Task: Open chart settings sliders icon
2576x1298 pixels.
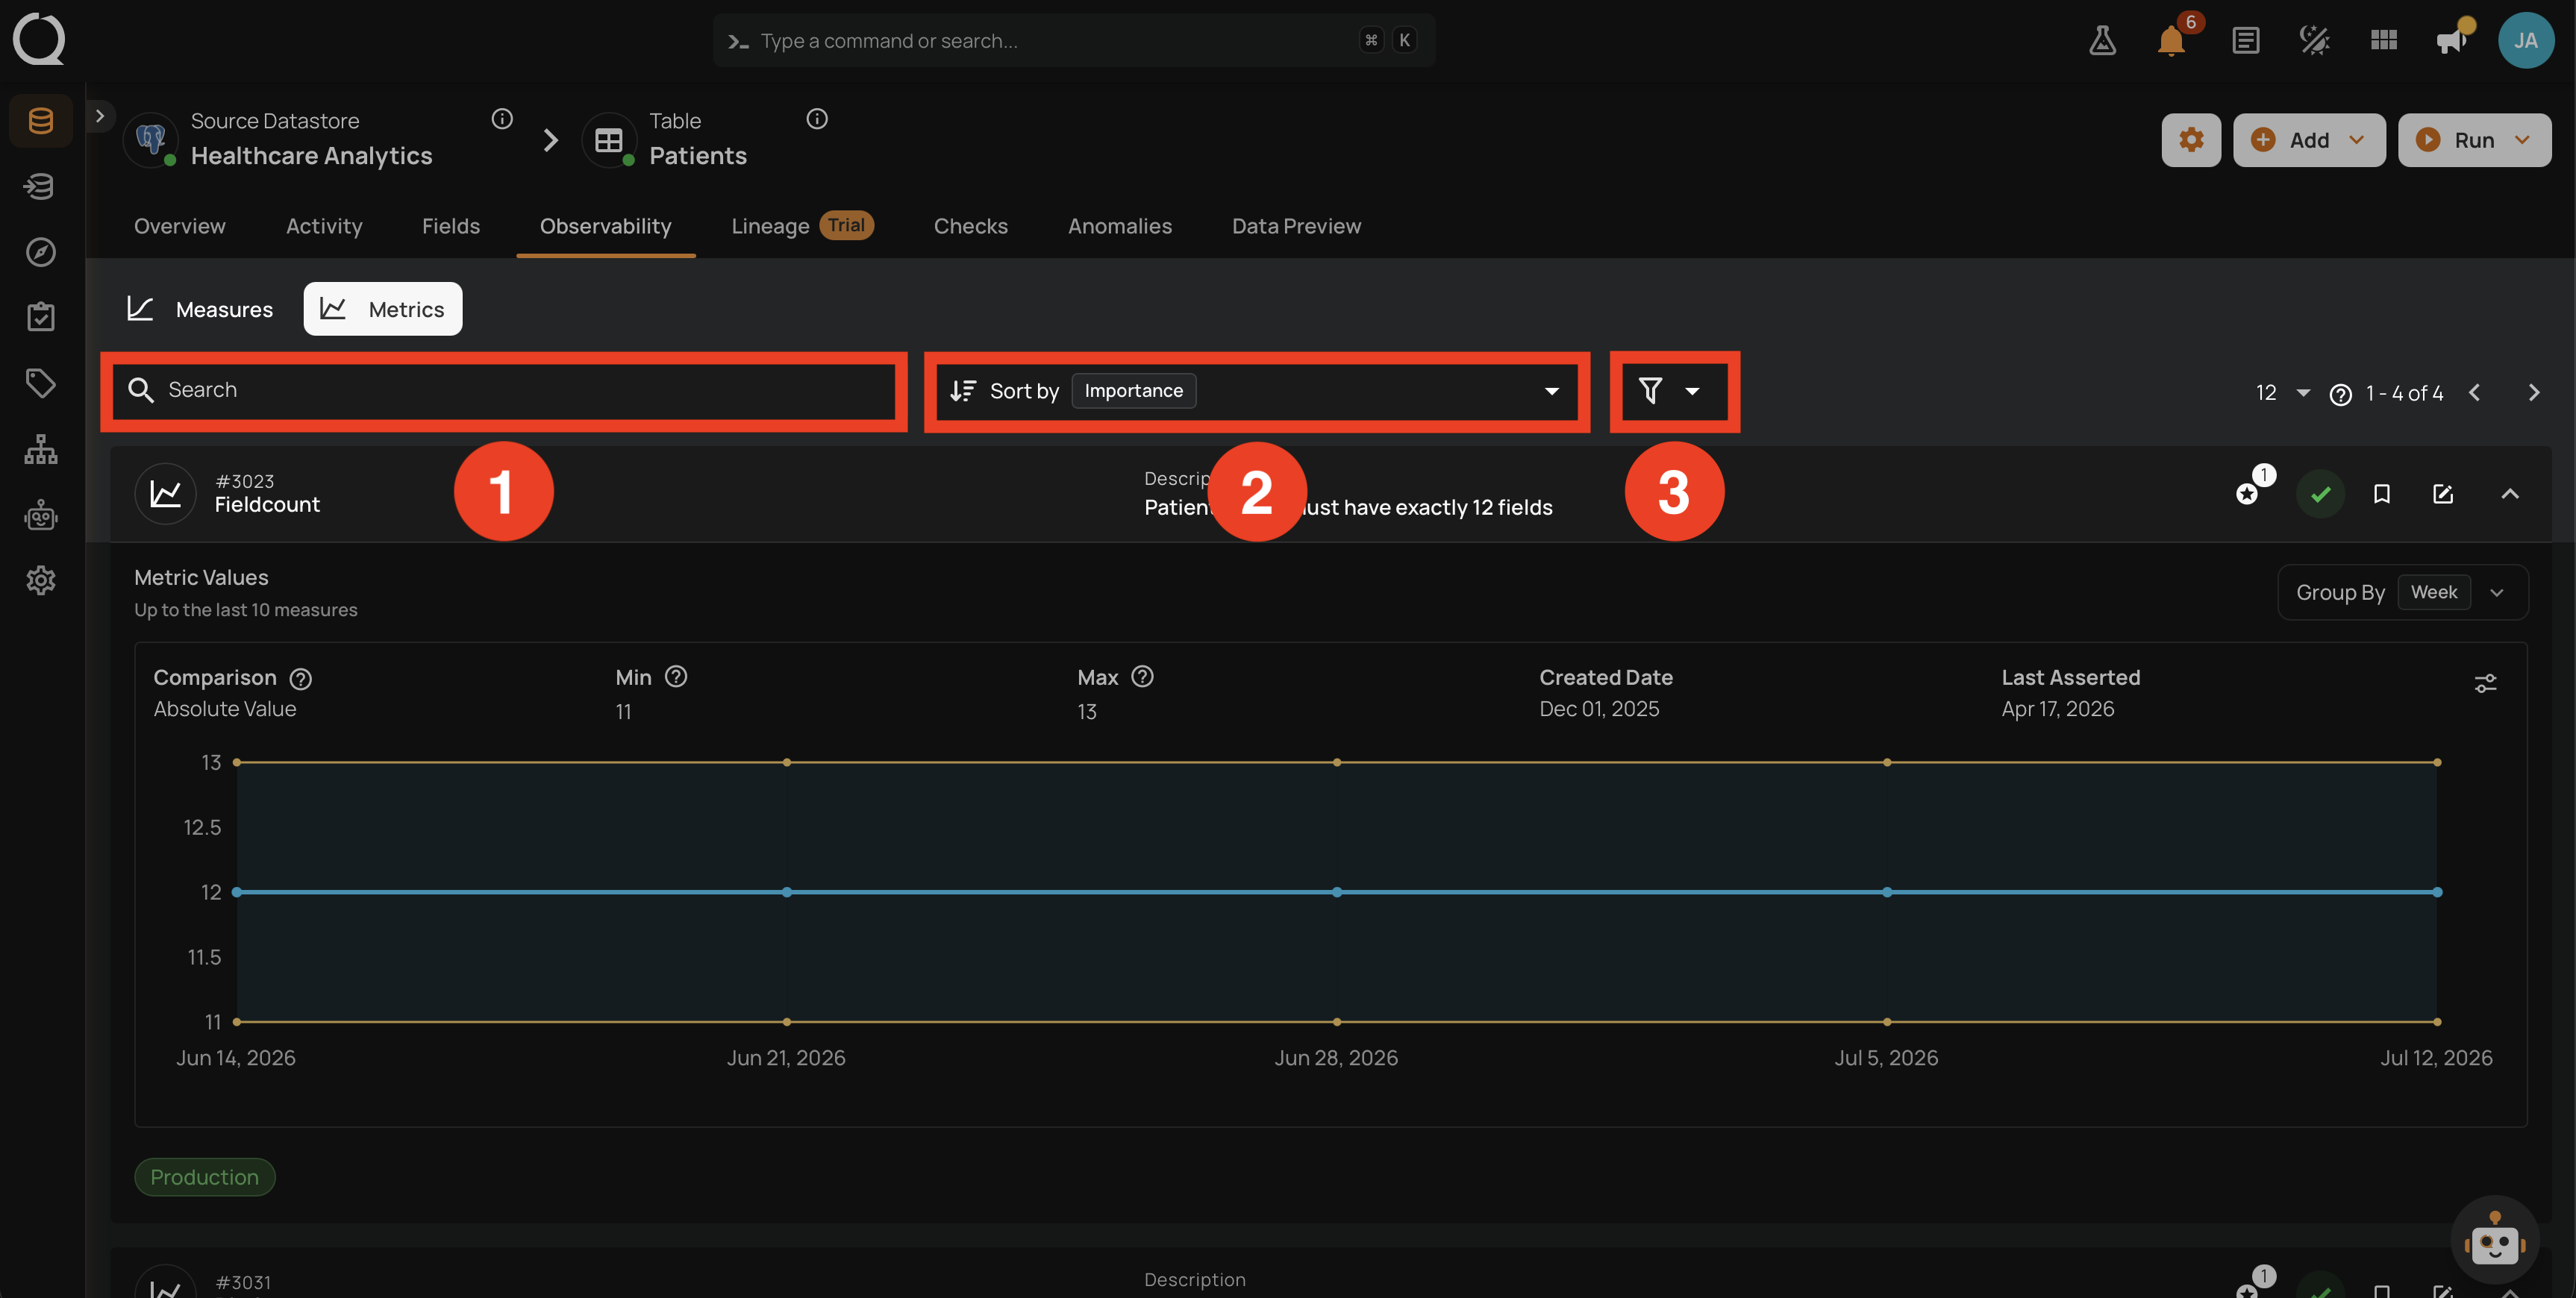Action: click(2485, 684)
